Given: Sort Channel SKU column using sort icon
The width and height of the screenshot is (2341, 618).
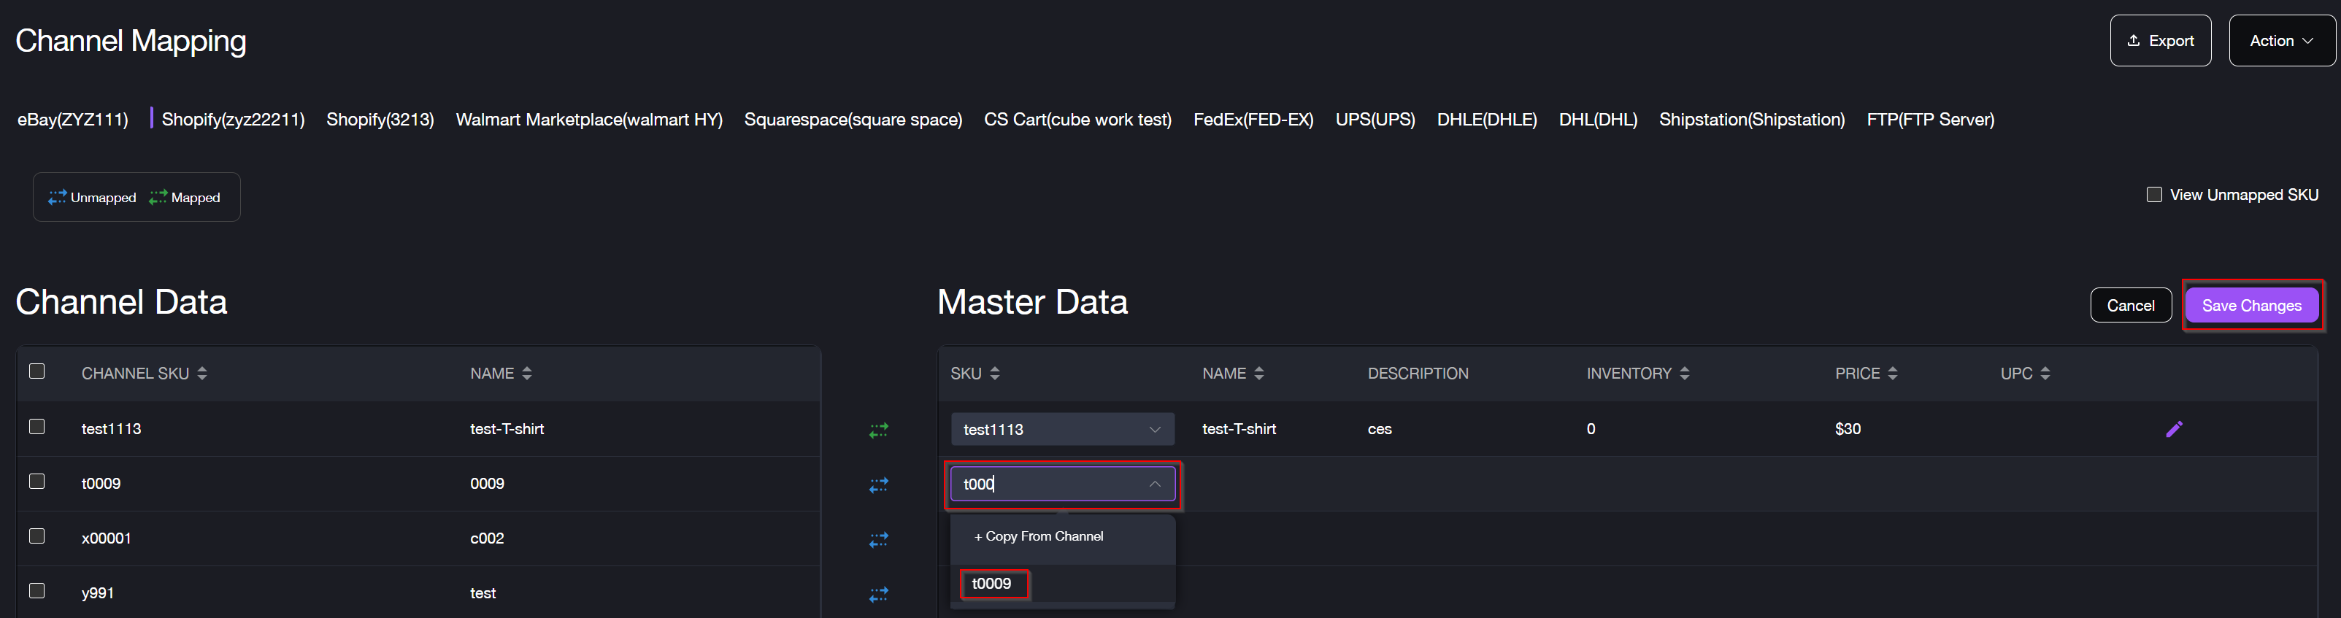Looking at the screenshot, I should tap(201, 374).
